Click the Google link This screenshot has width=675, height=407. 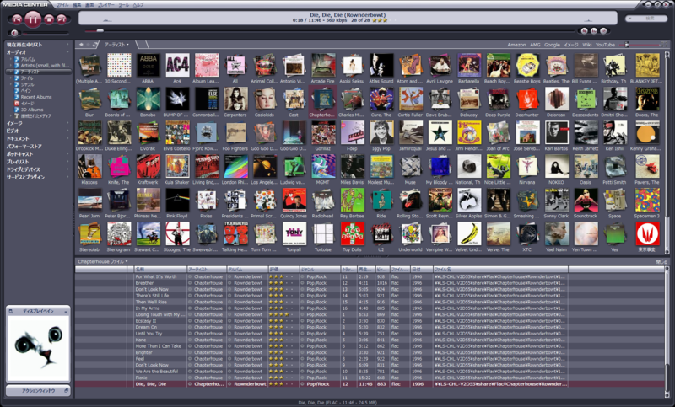(x=552, y=45)
